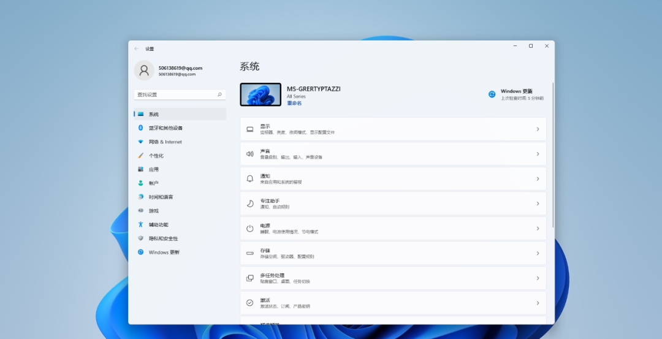
Task: Click the paintbrush icon for 个性化
Action: click(x=140, y=156)
